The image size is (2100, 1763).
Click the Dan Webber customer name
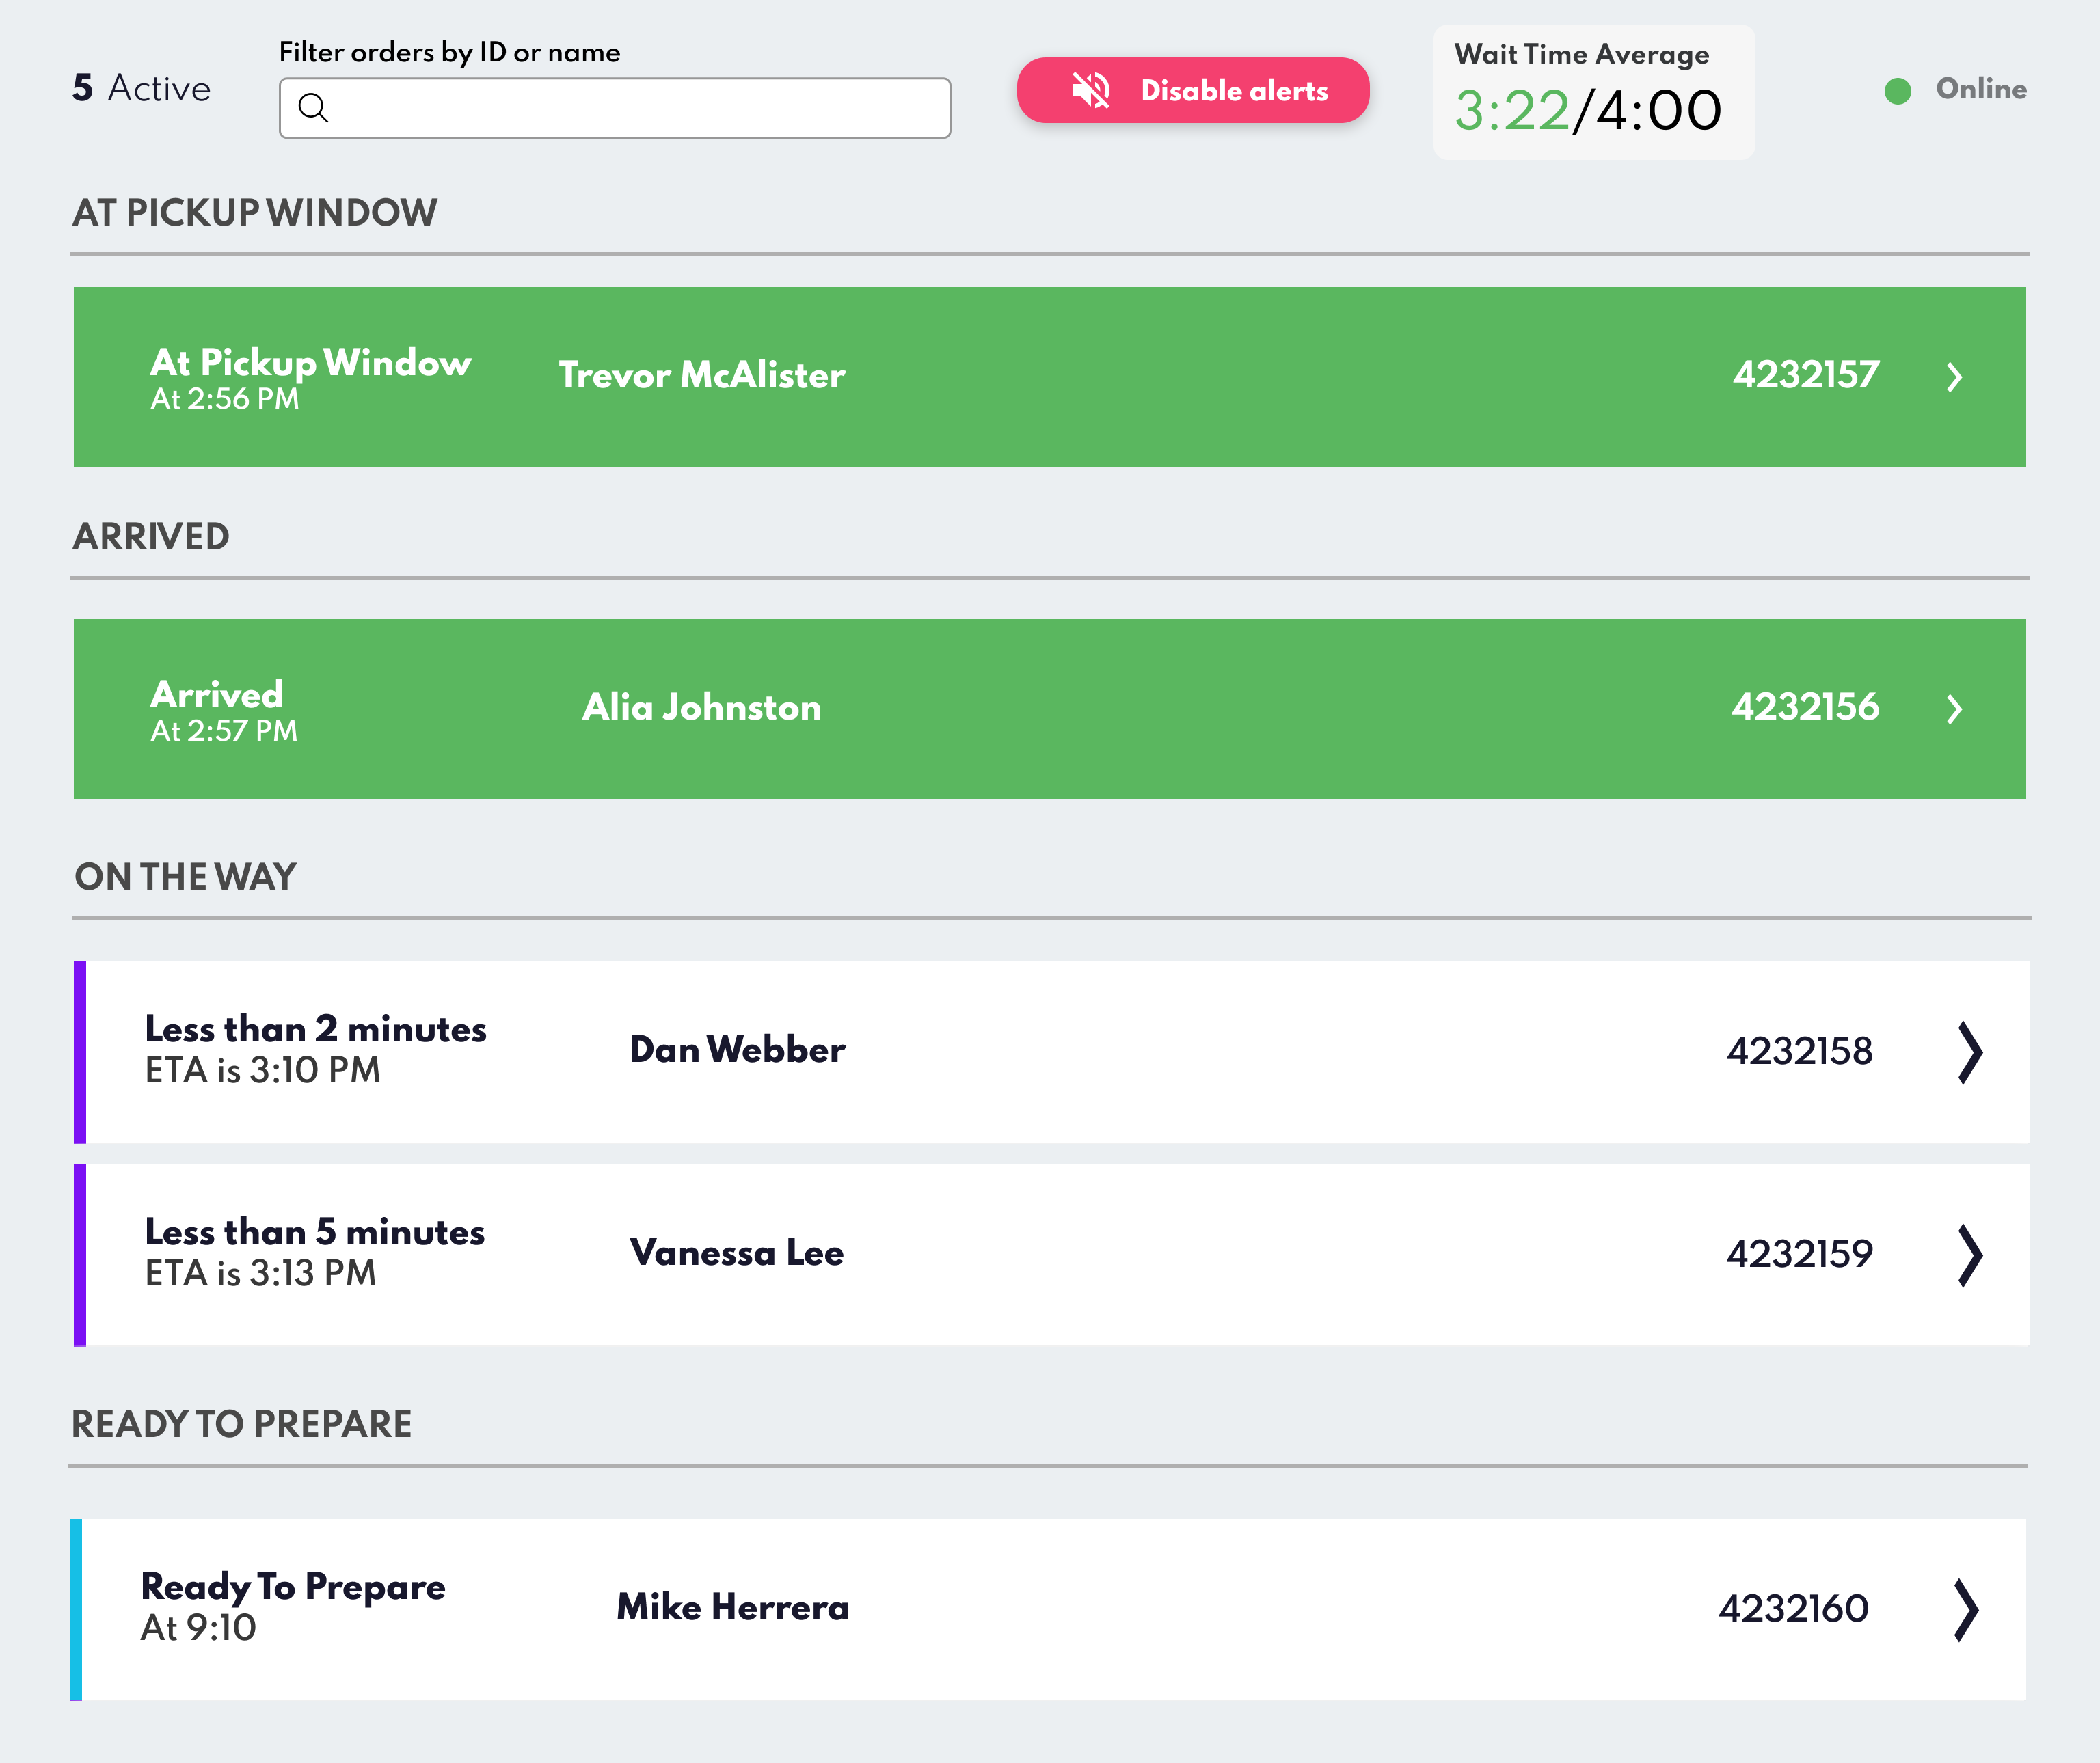tap(737, 1050)
